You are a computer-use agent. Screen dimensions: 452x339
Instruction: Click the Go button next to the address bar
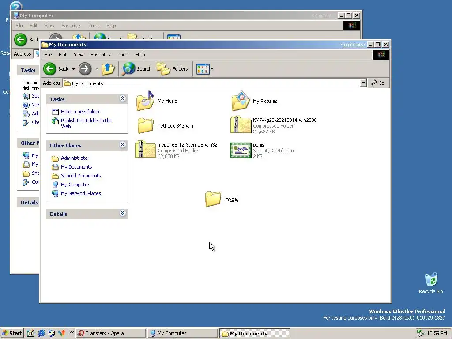click(378, 83)
